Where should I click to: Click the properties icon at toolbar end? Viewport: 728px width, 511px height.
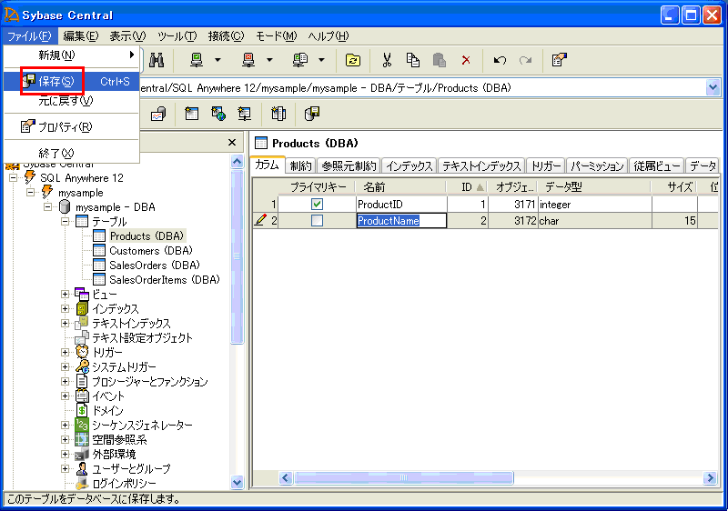click(560, 60)
